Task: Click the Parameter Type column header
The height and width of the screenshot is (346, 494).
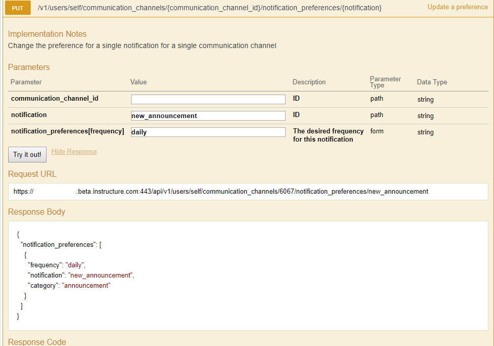Action: pyautogui.click(x=385, y=82)
